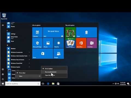
Task: Open Edge from the taskbar
Action: (48, 84)
